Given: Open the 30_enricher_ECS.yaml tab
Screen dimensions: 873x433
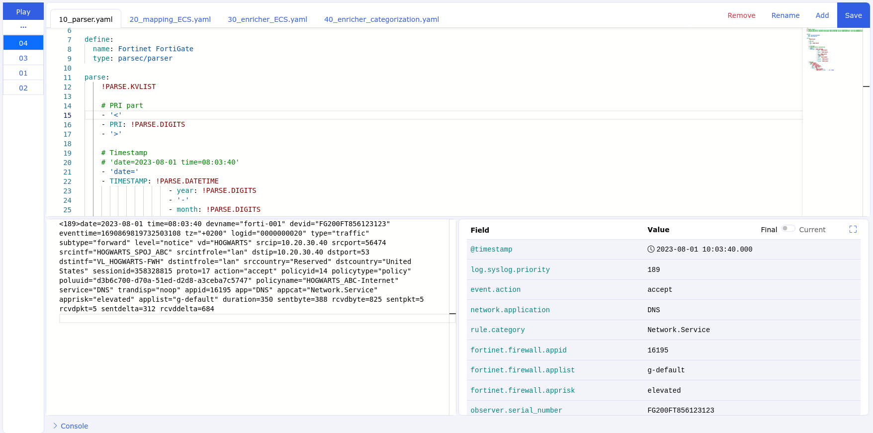Looking at the screenshot, I should pyautogui.click(x=267, y=19).
